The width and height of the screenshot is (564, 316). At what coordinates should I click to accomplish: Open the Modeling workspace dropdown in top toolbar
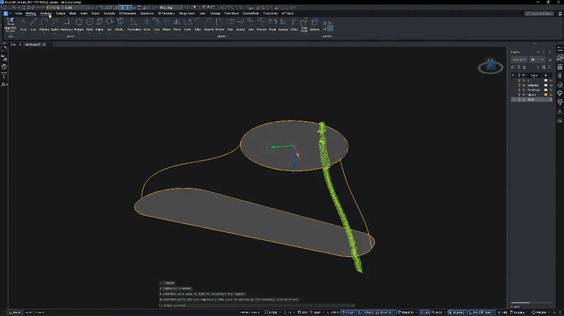tap(171, 7)
